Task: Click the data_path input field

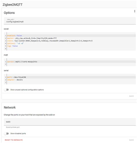Action: [x=70, y=21]
